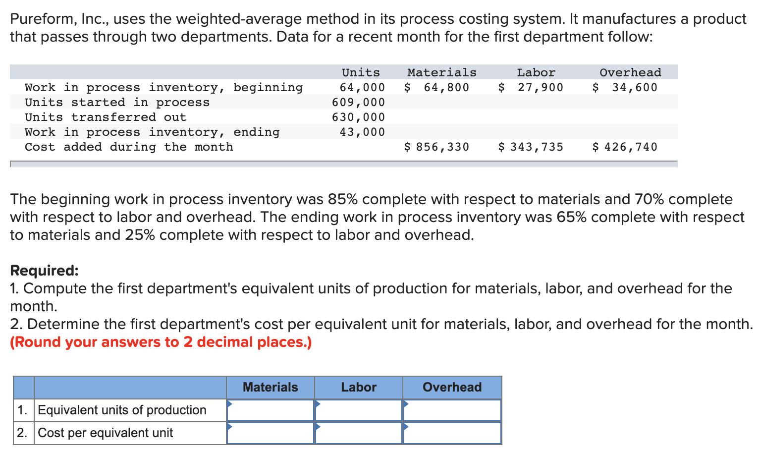
Task: Click the Work in process inventory, beginning row
Action: [x=163, y=87]
